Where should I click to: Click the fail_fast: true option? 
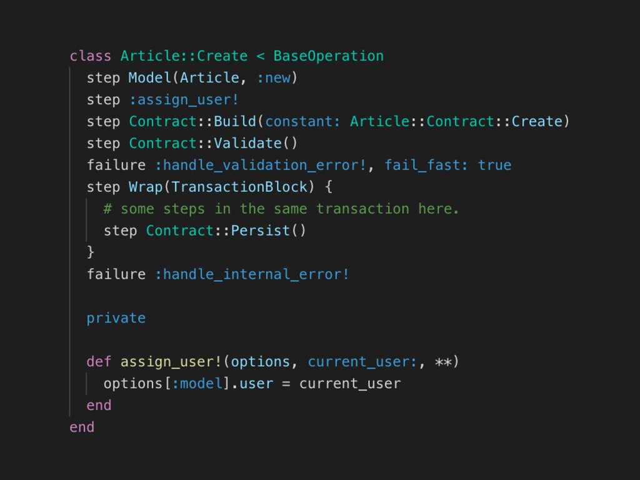point(447,165)
